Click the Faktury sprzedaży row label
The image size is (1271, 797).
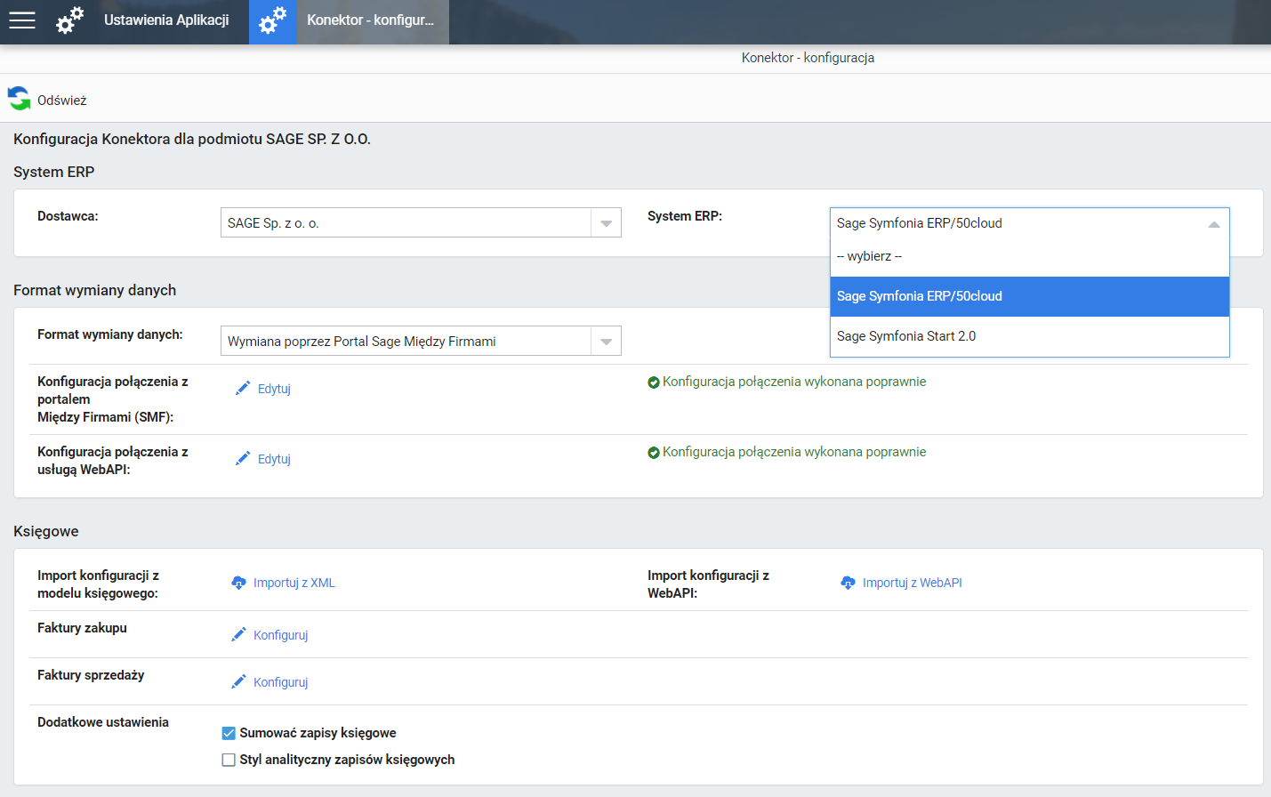[91, 675]
